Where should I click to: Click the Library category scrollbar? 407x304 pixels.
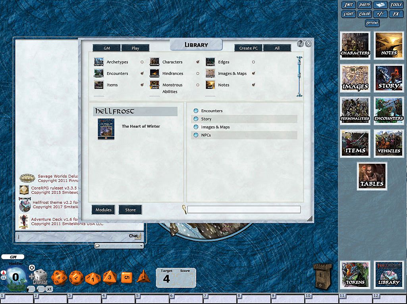coord(299,76)
